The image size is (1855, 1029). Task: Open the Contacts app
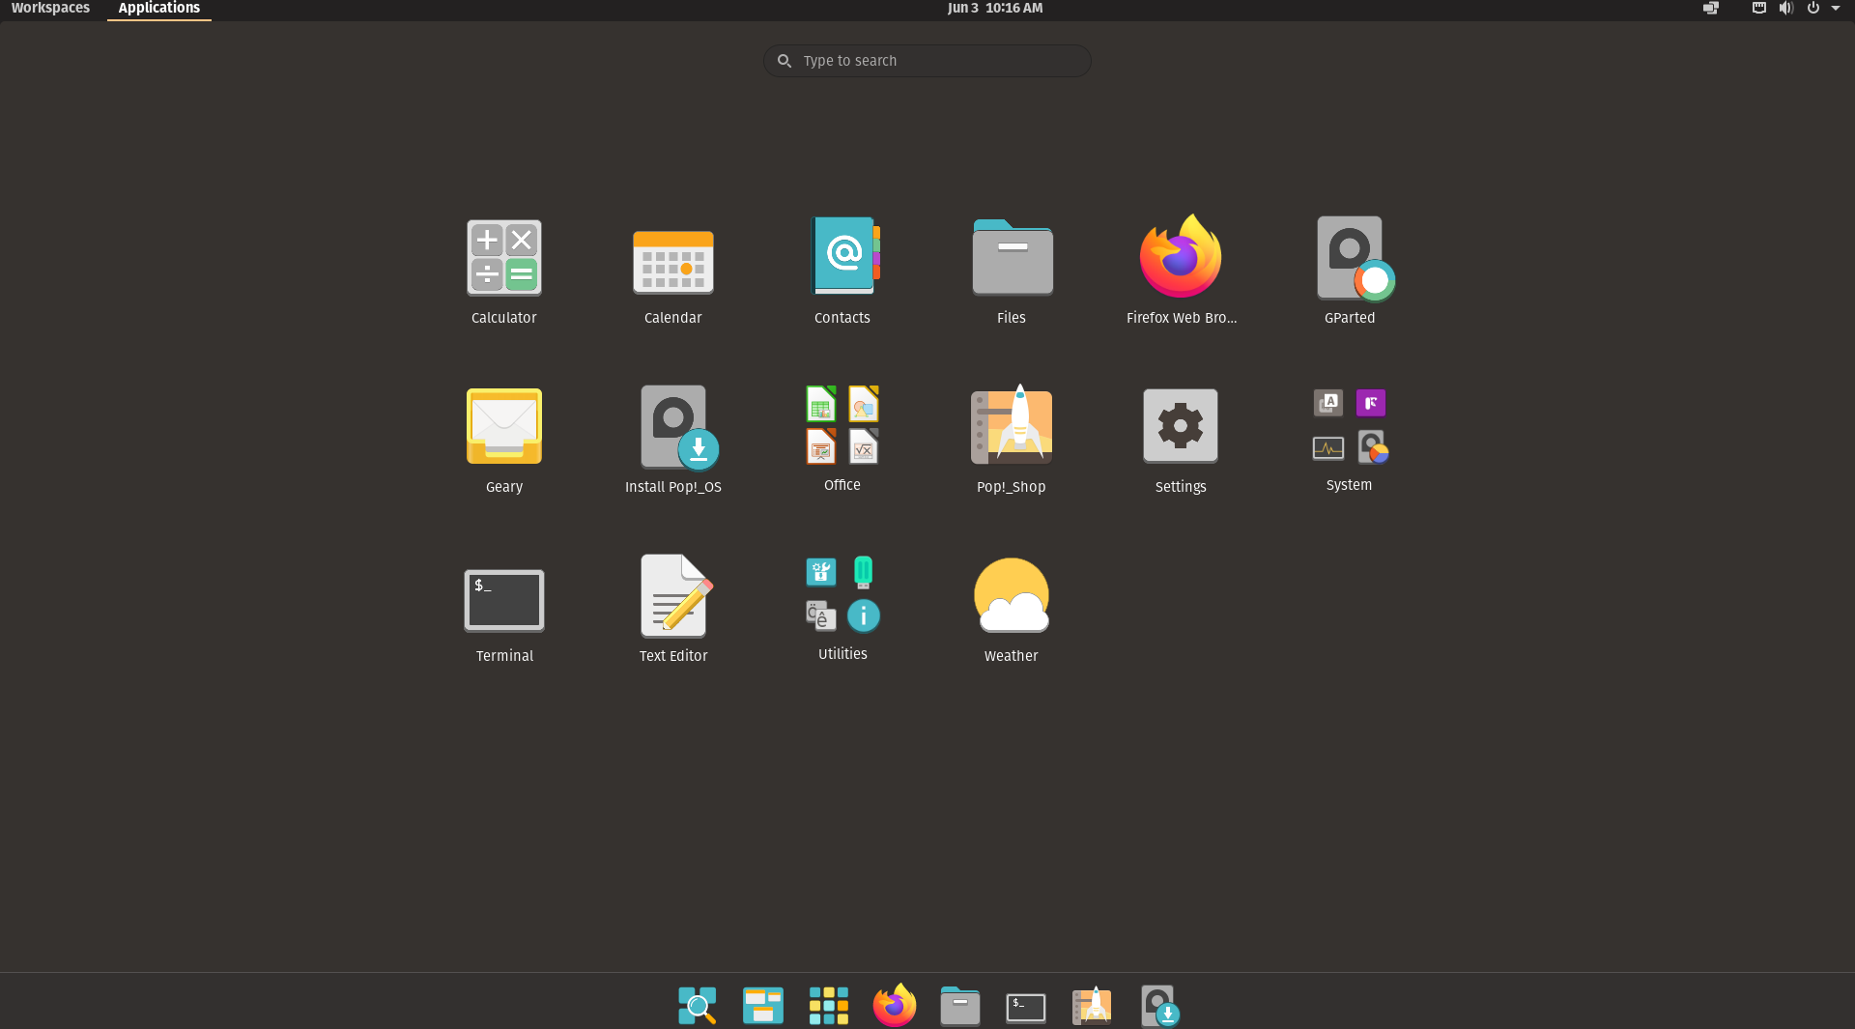click(x=844, y=256)
